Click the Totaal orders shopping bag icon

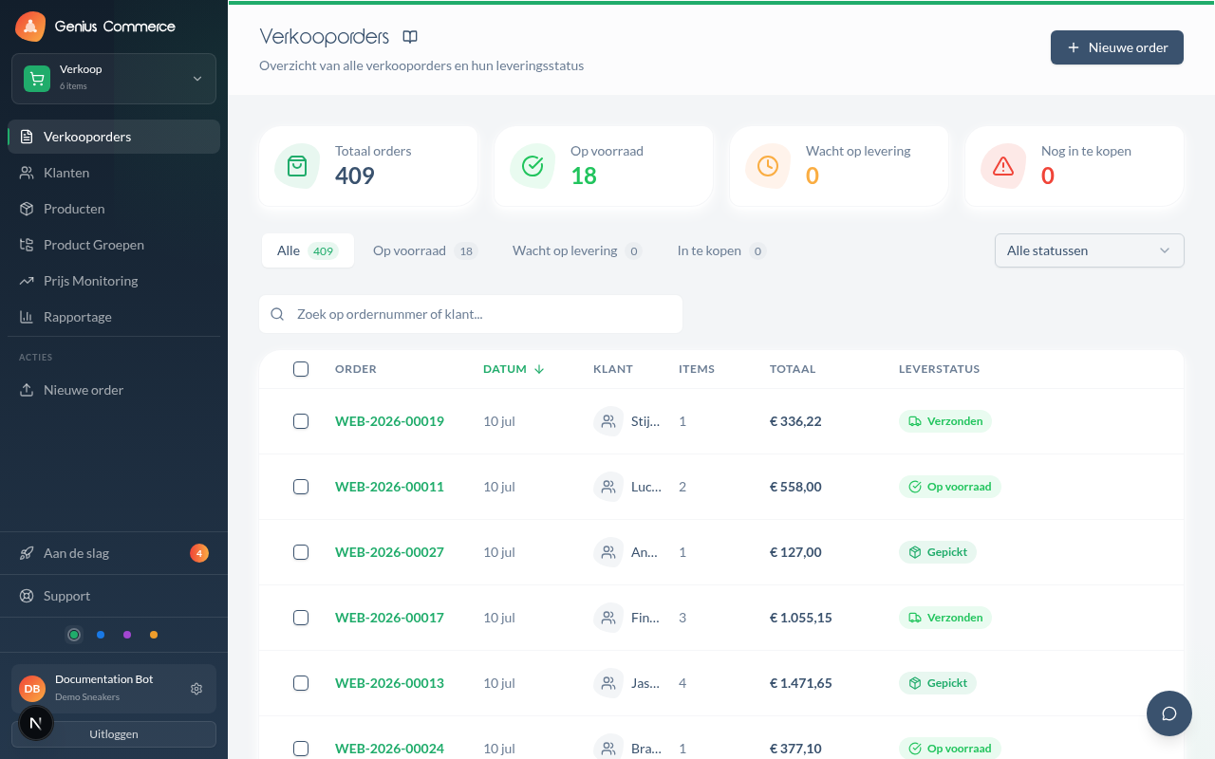tap(297, 166)
